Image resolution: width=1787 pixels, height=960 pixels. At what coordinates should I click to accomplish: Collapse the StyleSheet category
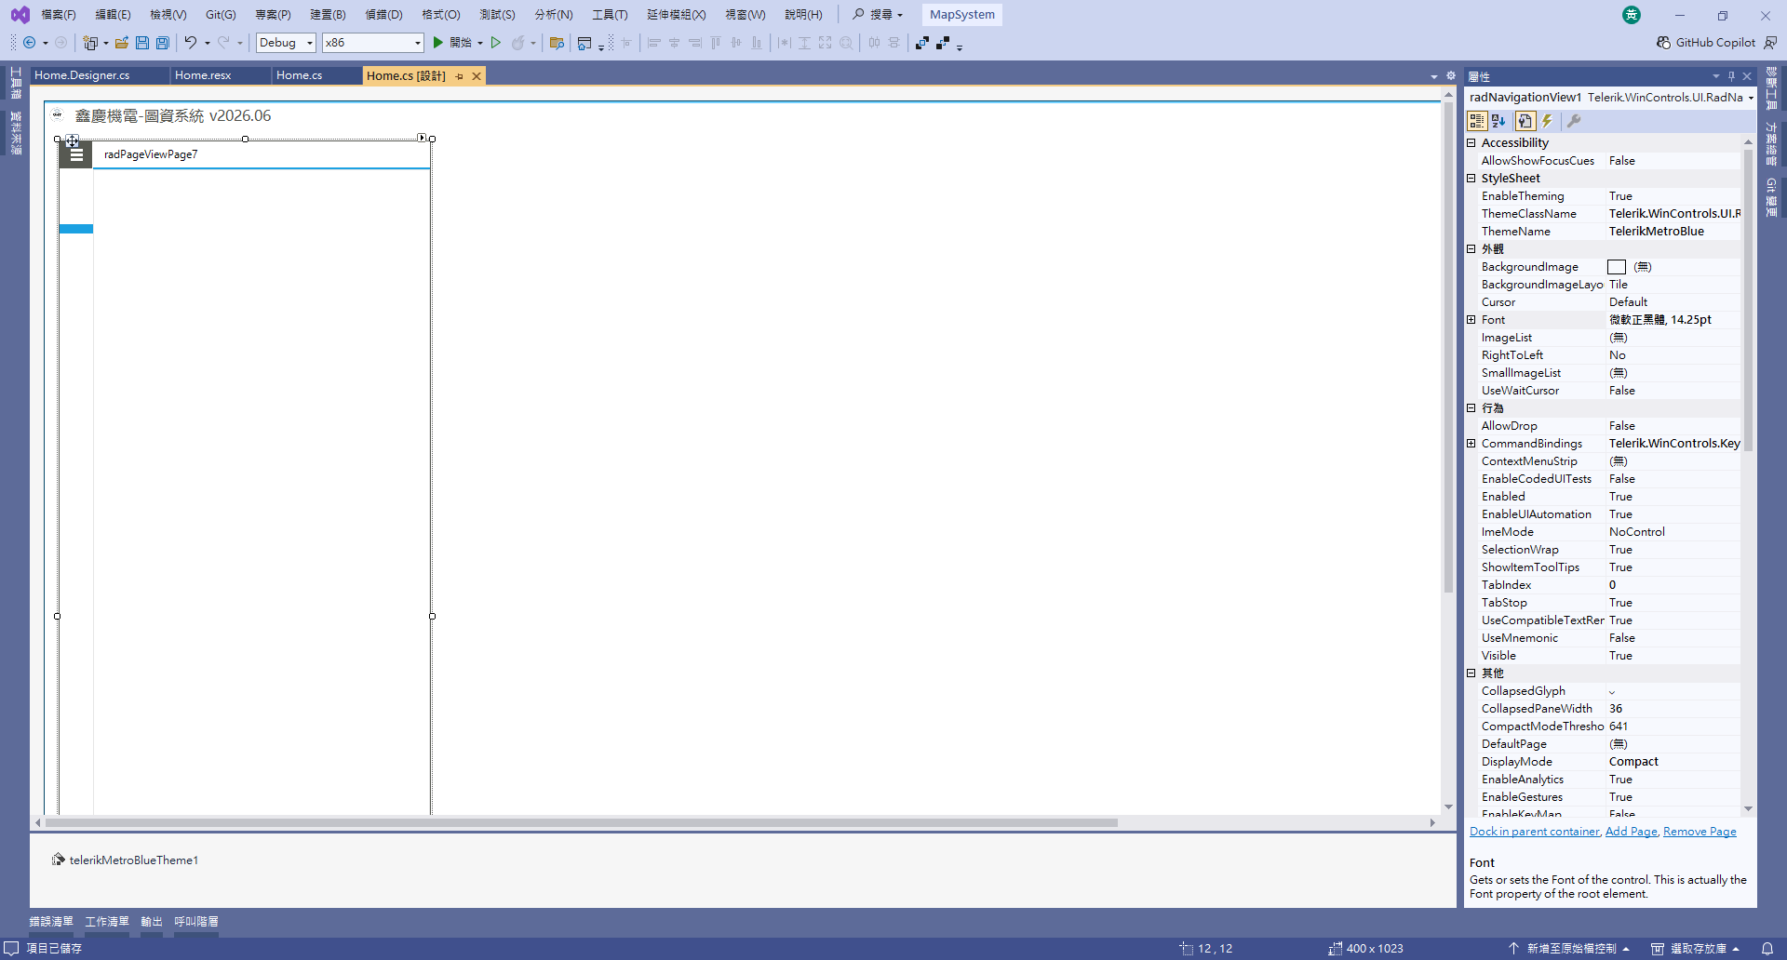[x=1471, y=179]
